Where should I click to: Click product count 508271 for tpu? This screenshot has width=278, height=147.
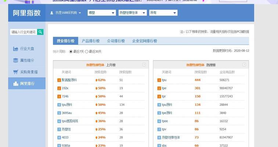(x=224, y=80)
